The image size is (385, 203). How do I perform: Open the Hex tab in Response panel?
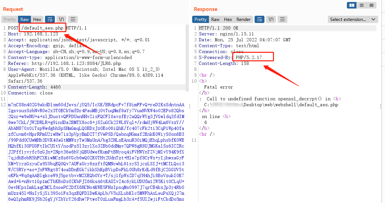pos(228,19)
